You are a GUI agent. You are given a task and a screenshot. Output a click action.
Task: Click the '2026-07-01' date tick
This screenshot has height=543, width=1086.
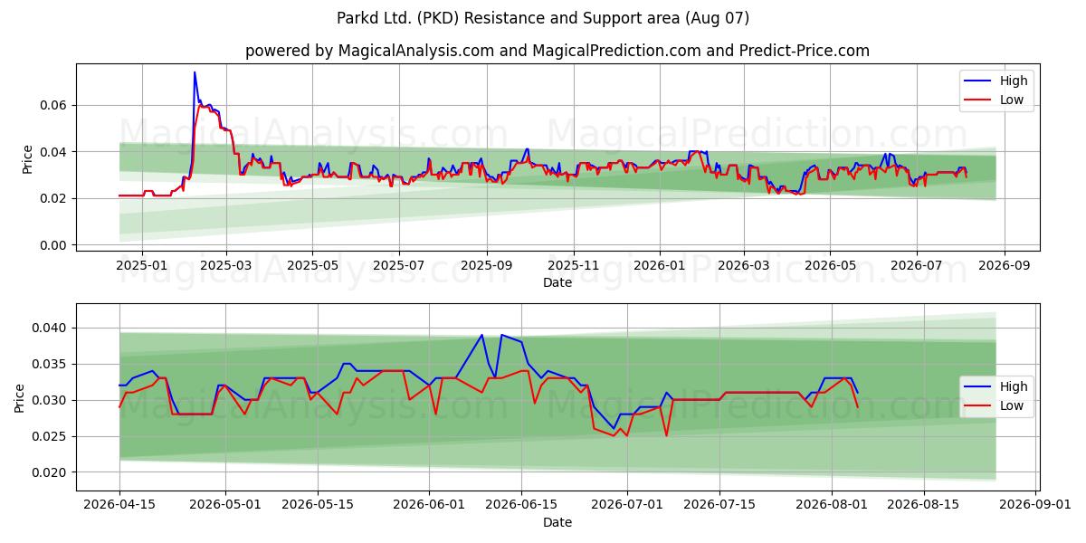pyautogui.click(x=627, y=506)
